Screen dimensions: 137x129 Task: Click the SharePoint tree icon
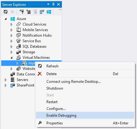13,85
